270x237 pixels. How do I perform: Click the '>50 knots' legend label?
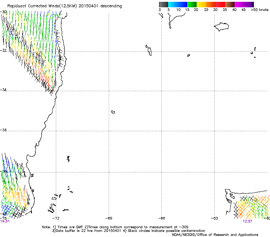(x=259, y=10)
